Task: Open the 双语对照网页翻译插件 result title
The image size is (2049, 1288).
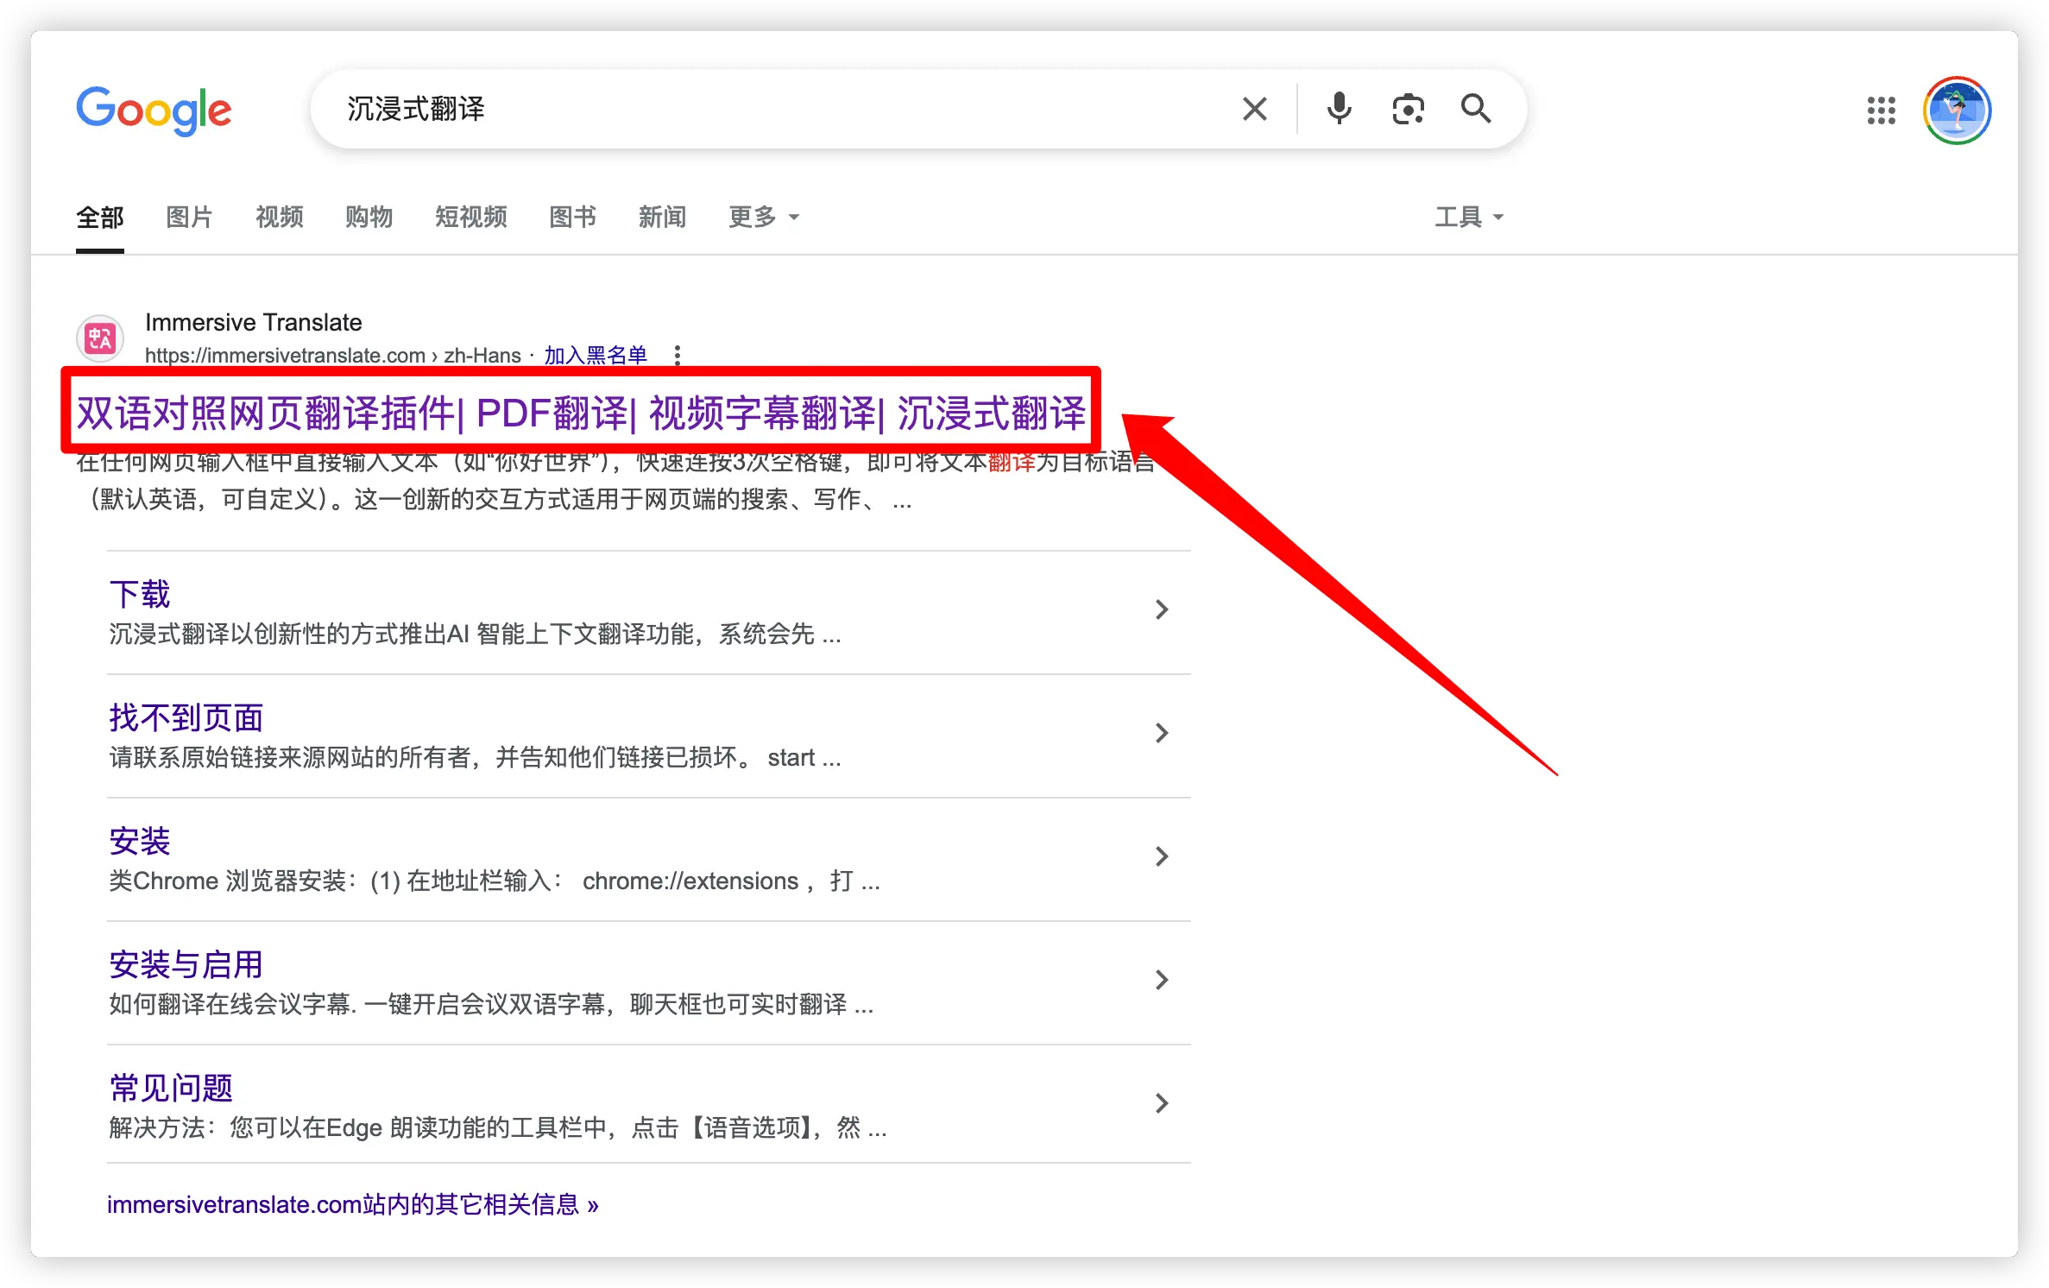Action: pos(581,413)
